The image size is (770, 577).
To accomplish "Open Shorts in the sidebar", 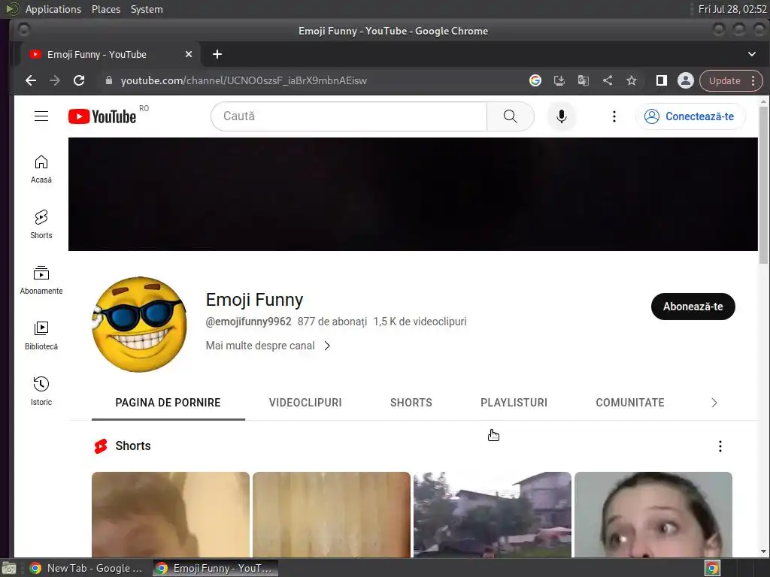I will point(41,225).
